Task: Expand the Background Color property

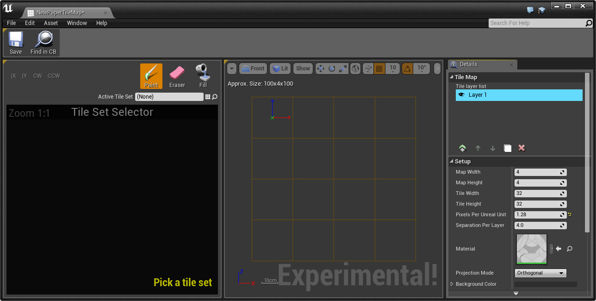Action: [452, 284]
